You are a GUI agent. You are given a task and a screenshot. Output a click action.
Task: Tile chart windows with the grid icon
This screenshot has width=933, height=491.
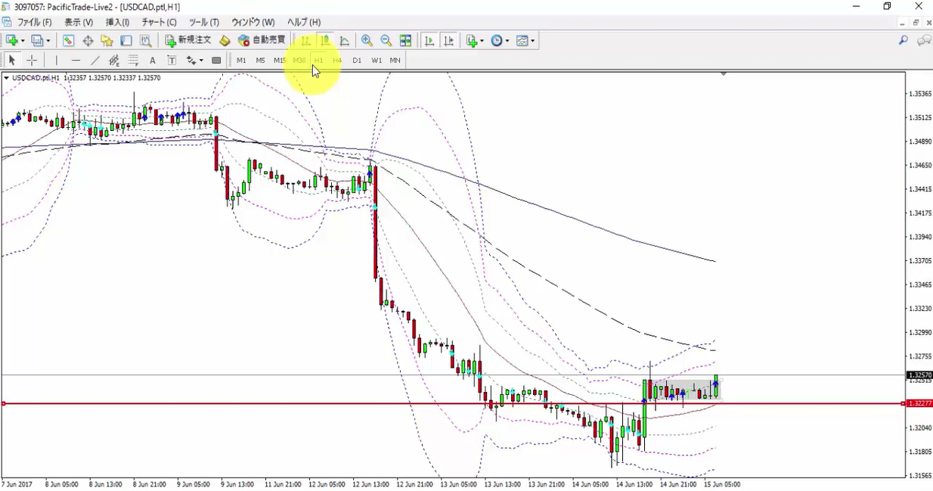[405, 40]
